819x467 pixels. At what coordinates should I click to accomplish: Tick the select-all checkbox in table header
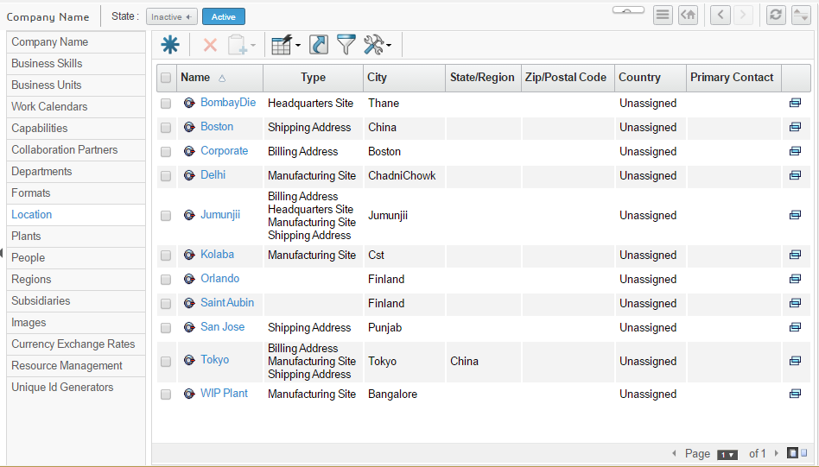click(166, 78)
